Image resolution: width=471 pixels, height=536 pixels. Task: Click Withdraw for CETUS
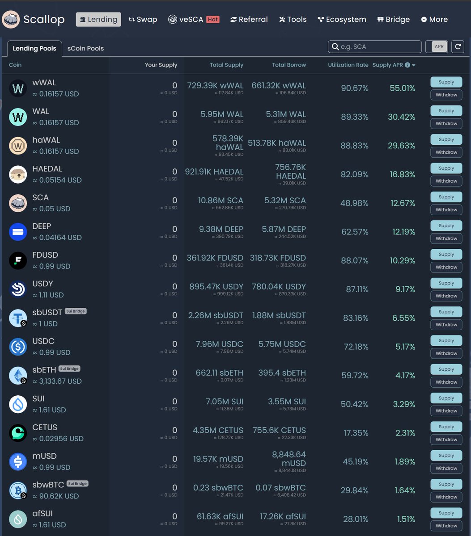coord(446,440)
